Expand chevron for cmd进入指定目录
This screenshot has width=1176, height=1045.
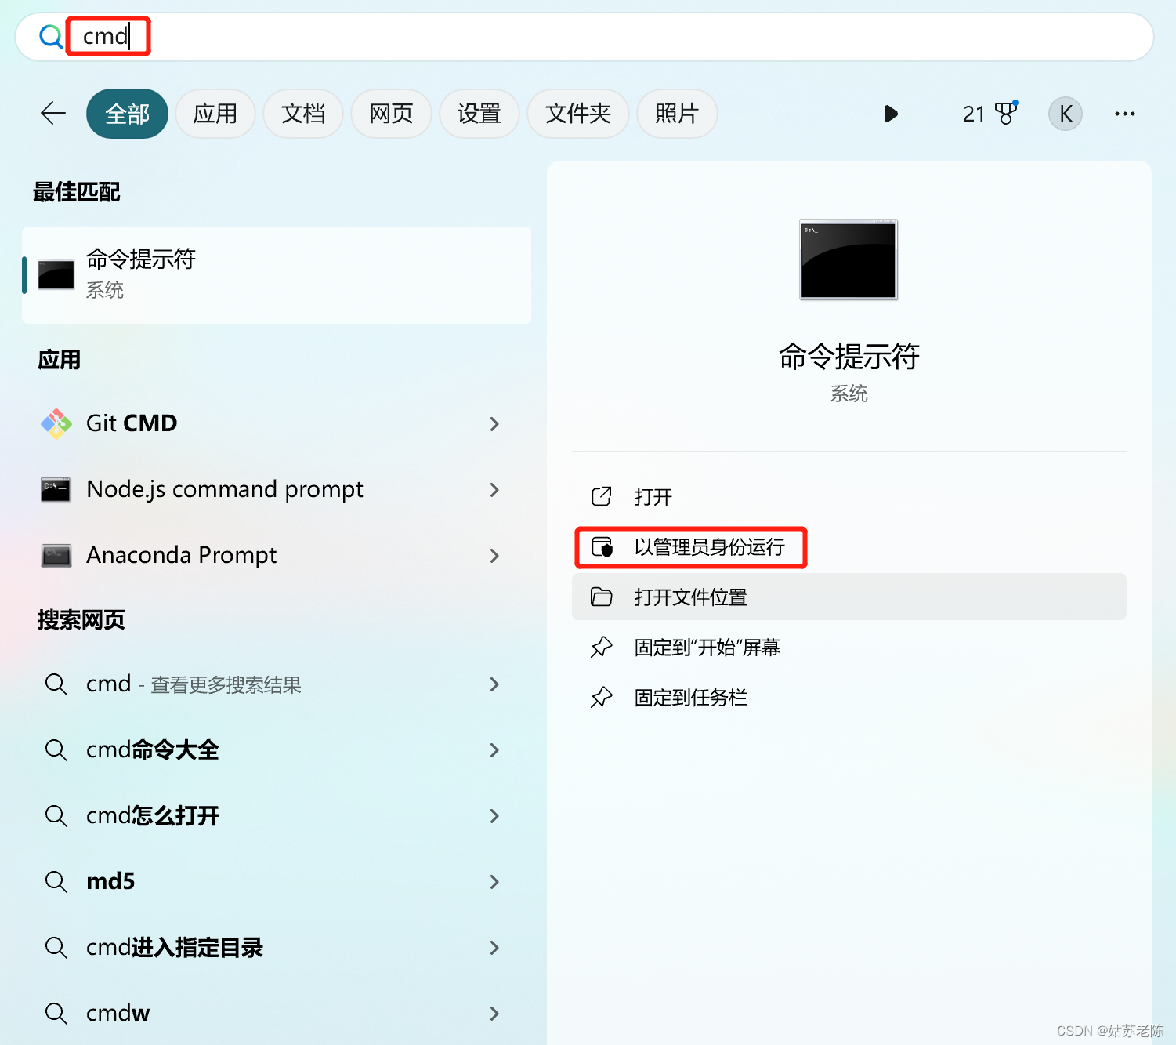click(494, 948)
